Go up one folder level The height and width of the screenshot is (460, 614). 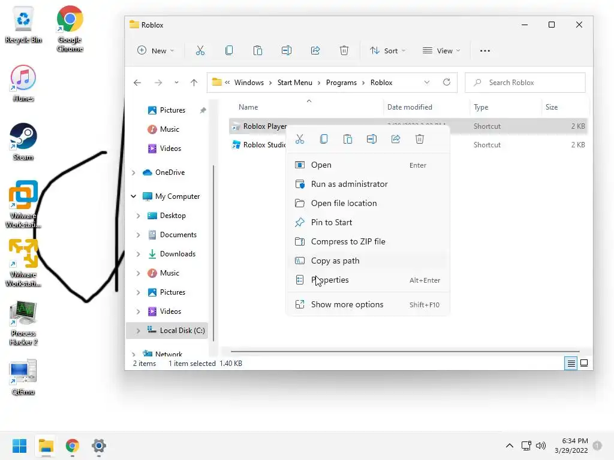tap(194, 83)
